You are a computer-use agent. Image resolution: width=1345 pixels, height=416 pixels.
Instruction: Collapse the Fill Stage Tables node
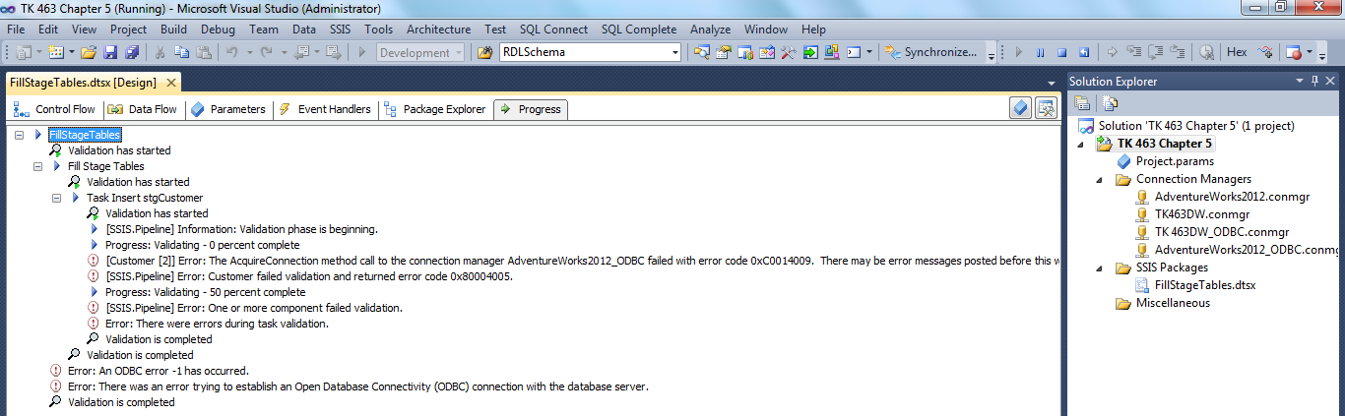click(38, 166)
